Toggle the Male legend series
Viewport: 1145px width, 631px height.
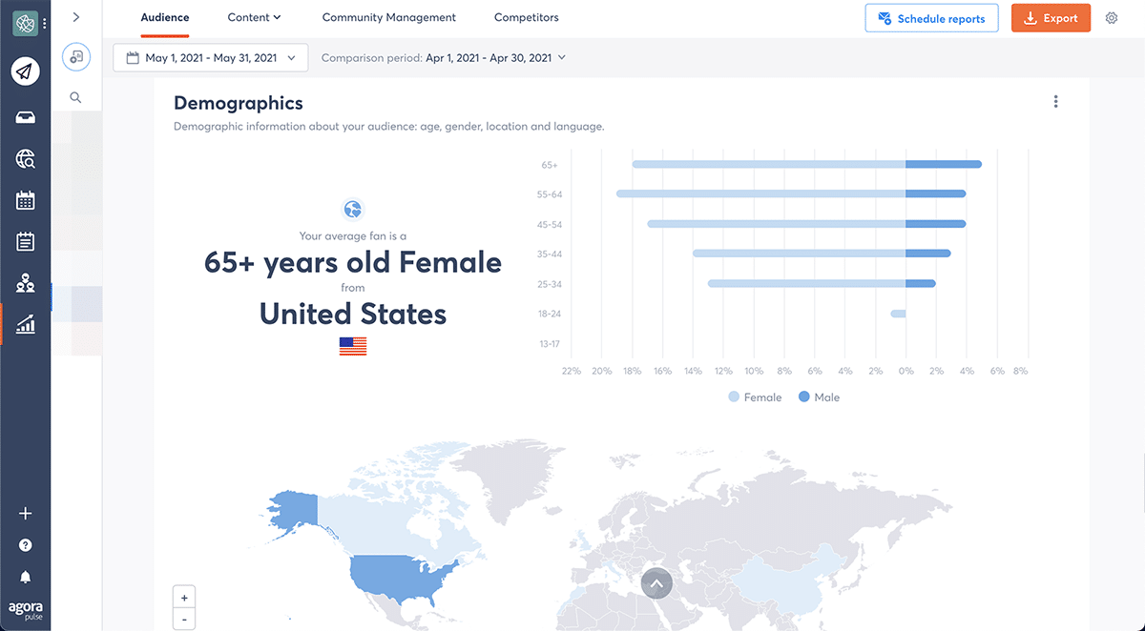(x=819, y=397)
